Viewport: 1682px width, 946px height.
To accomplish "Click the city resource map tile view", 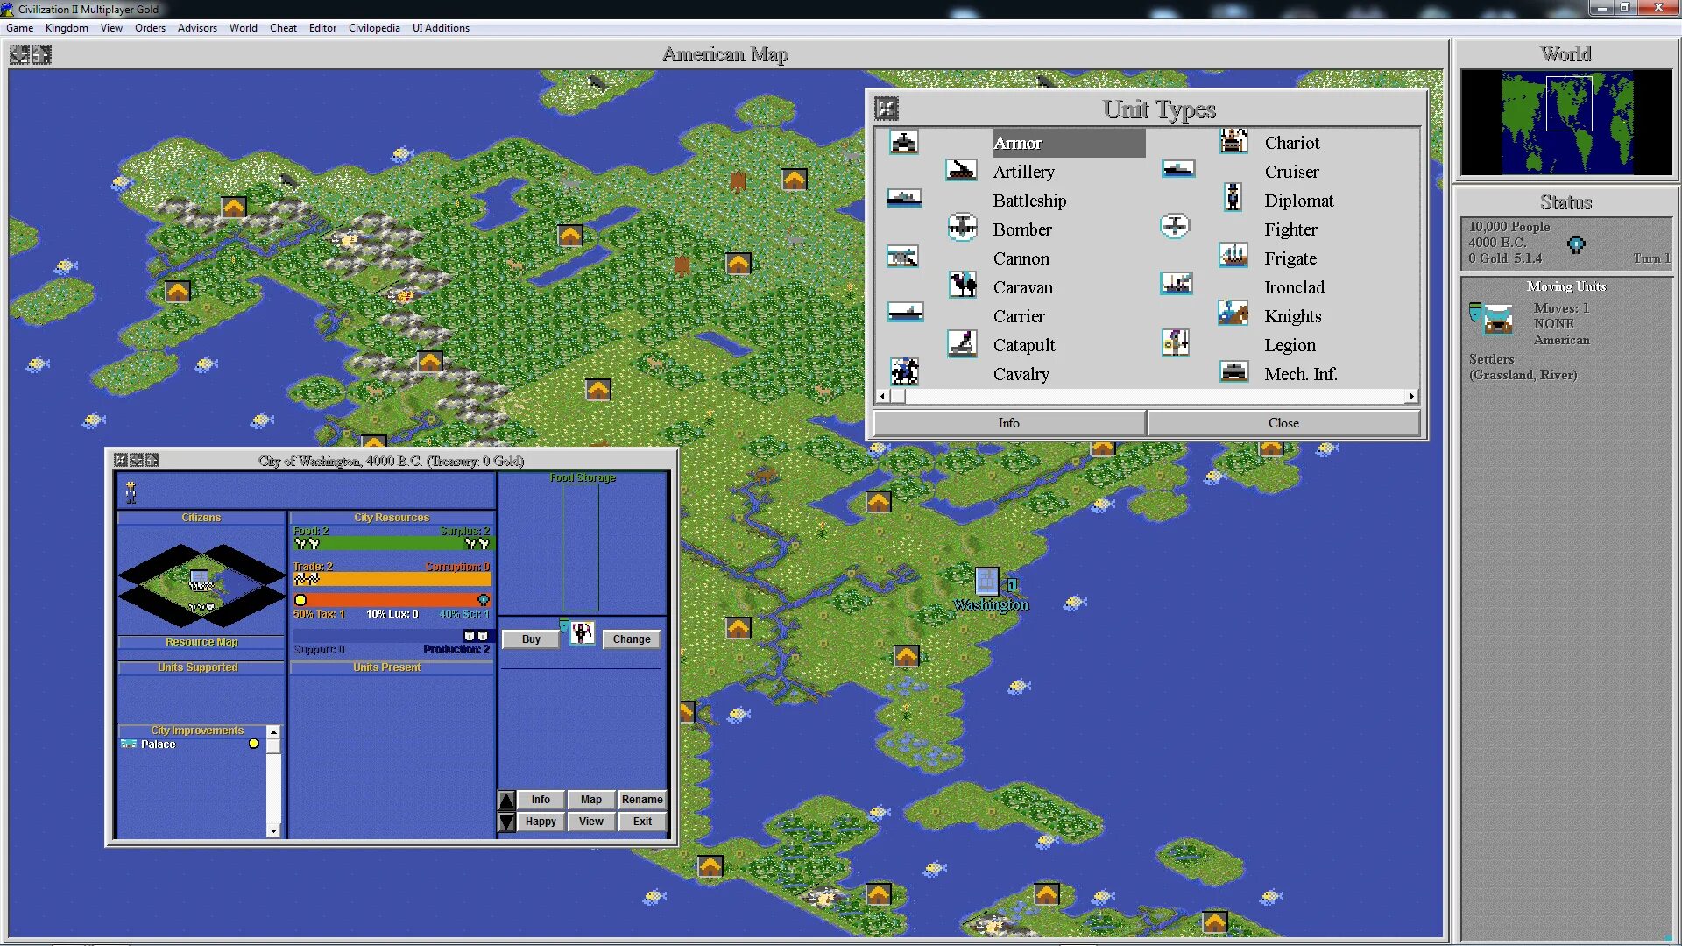I will tap(201, 584).
